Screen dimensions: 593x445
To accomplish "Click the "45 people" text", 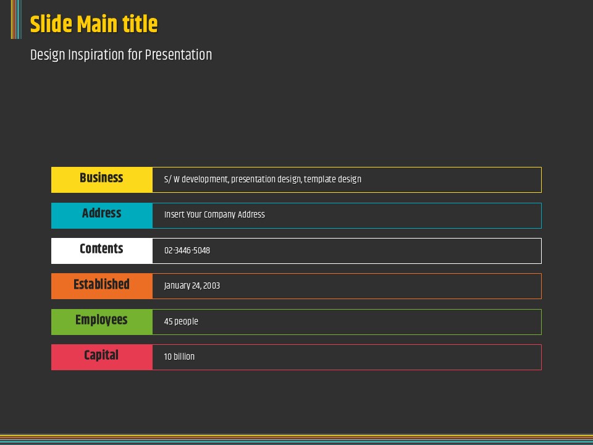I will coord(181,321).
